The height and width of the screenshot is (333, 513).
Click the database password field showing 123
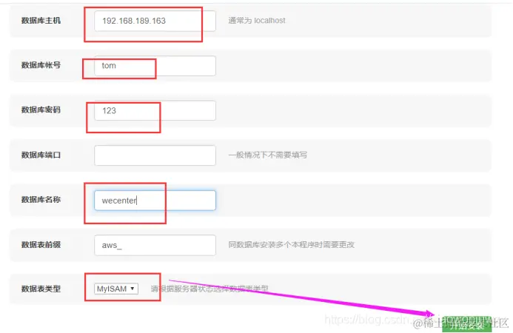click(x=155, y=110)
